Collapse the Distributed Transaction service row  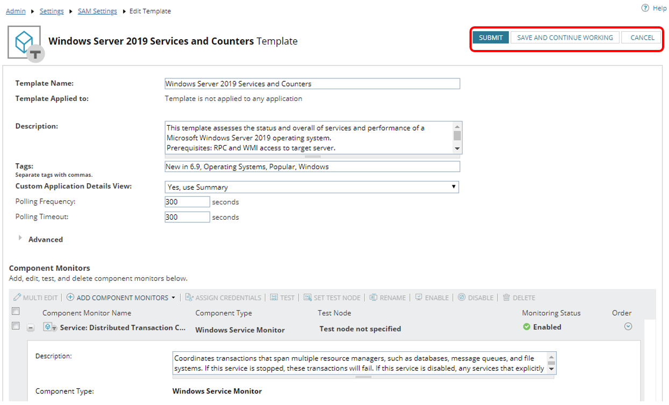[31, 328]
